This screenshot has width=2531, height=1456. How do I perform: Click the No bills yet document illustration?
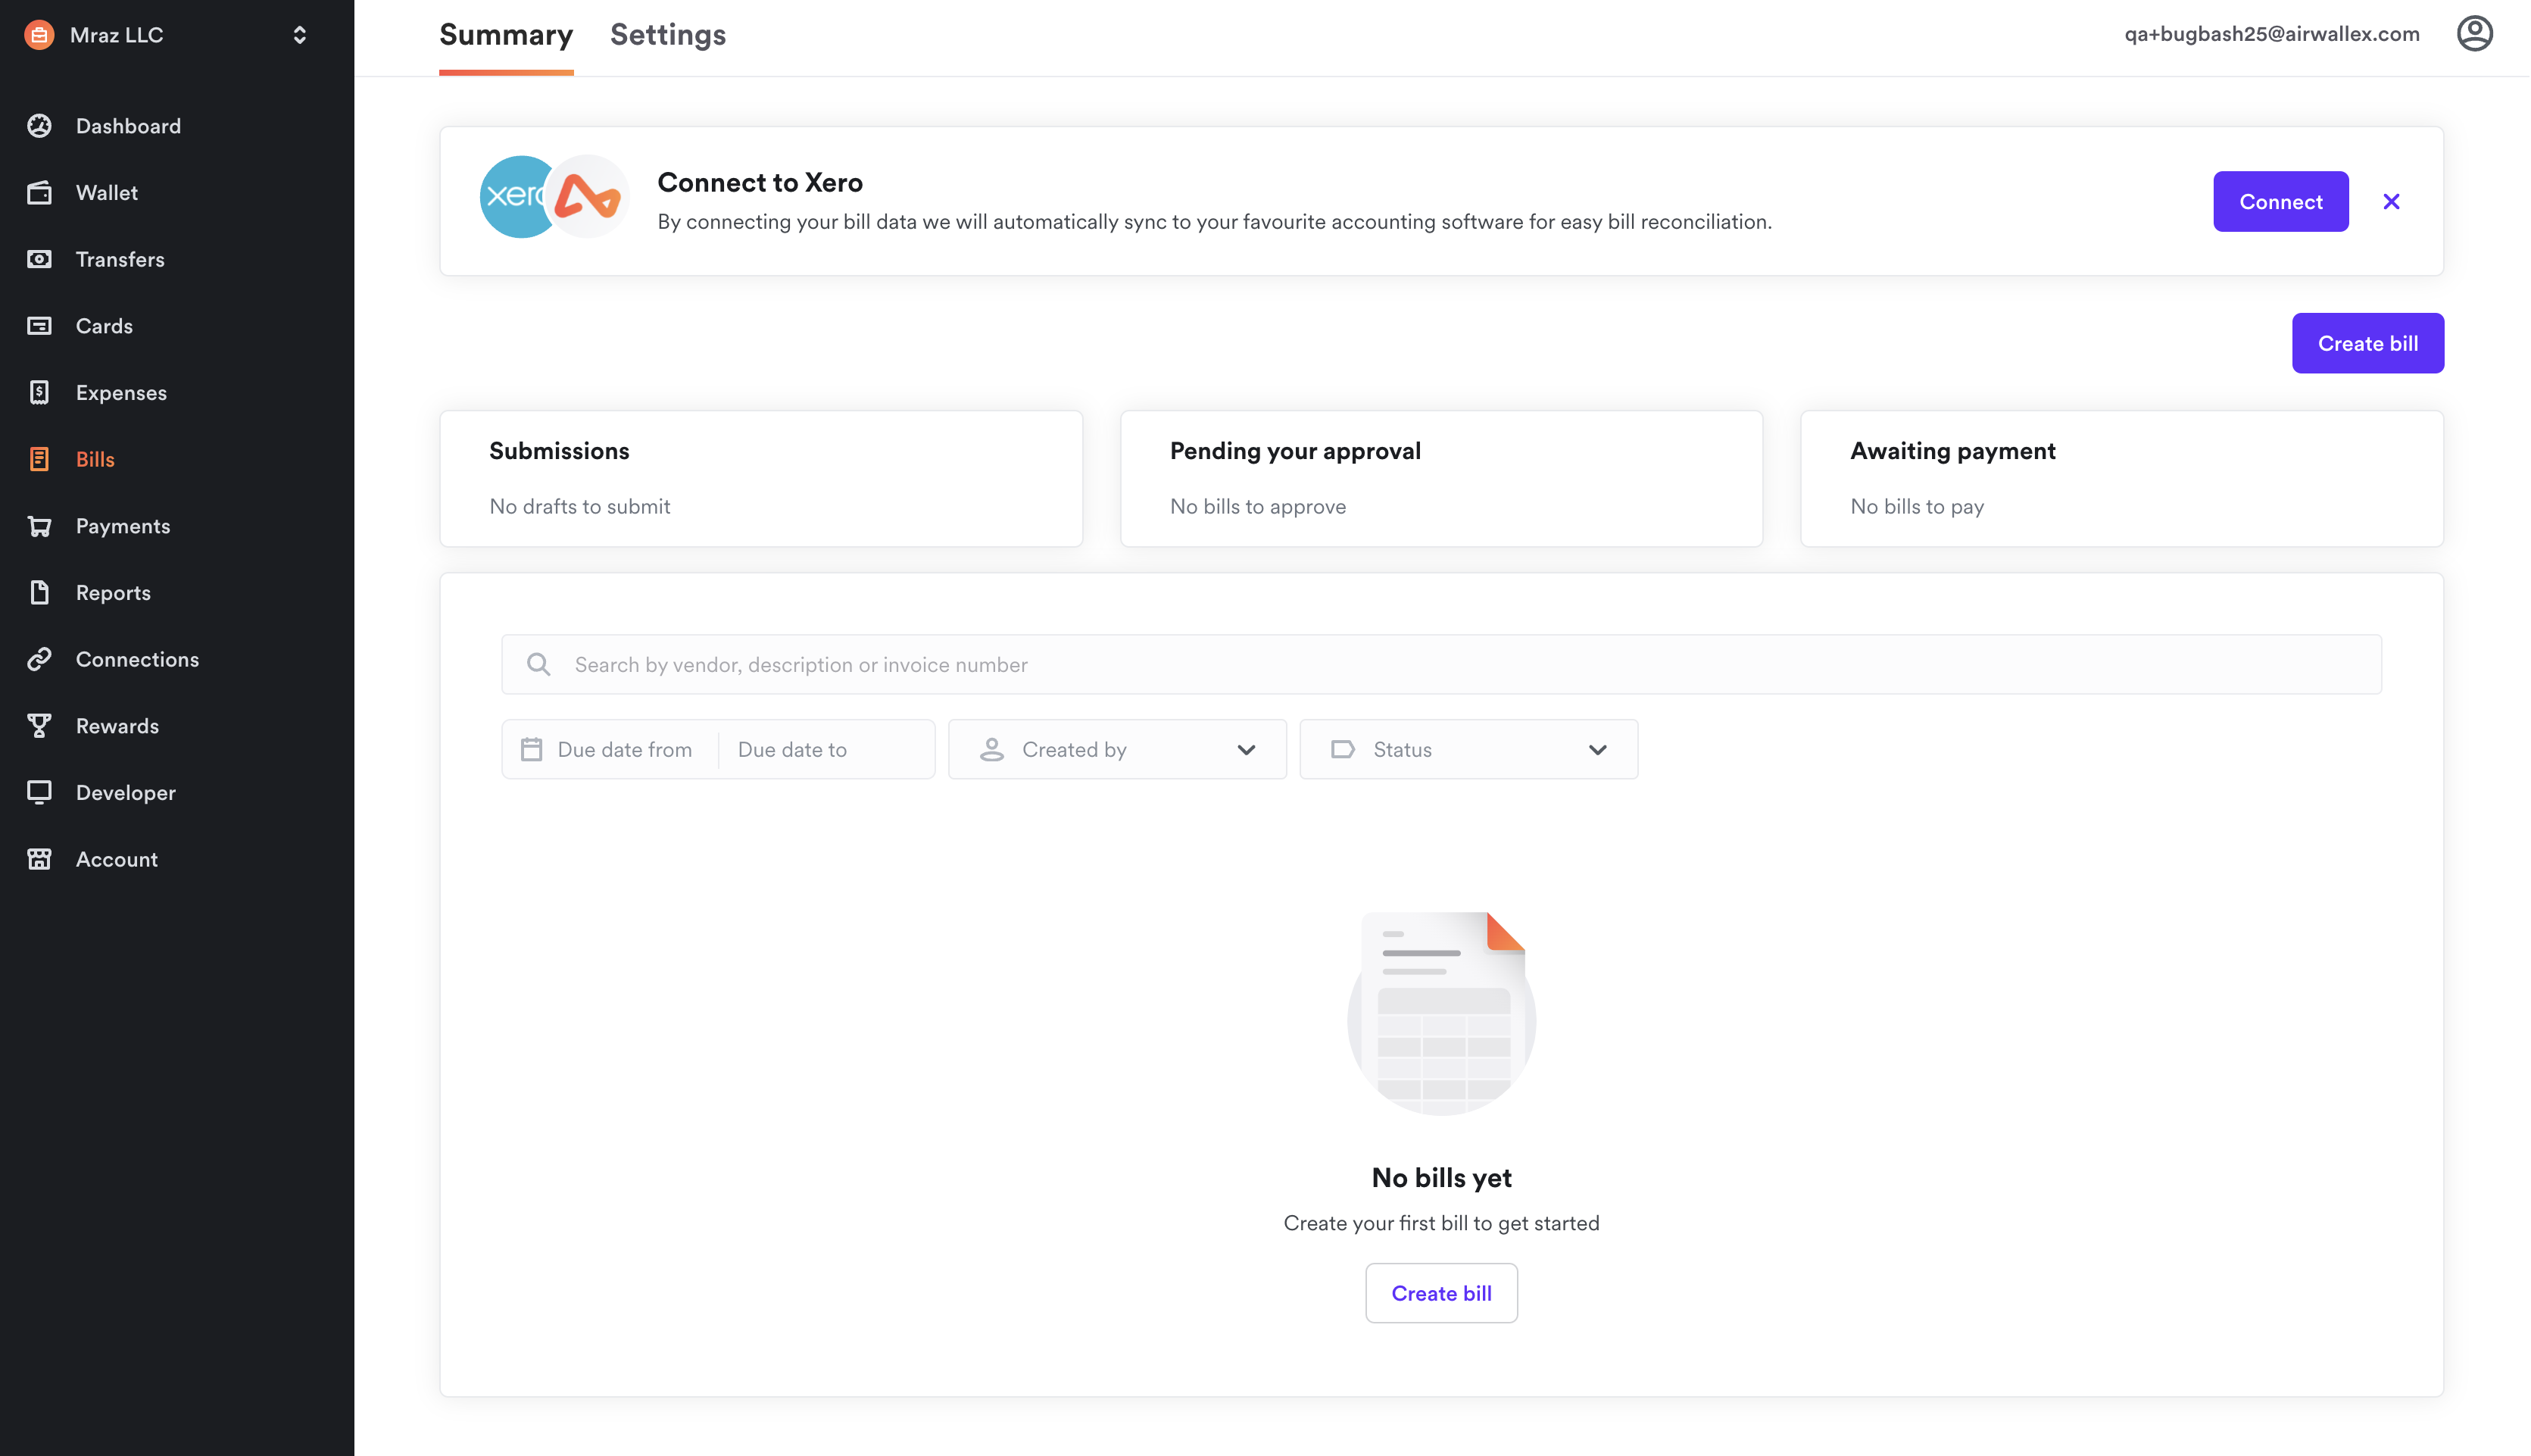point(1441,1013)
